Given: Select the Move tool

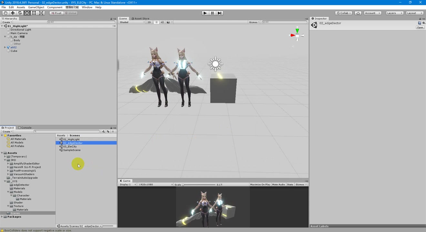Looking at the screenshot, I should click(x=13, y=13).
